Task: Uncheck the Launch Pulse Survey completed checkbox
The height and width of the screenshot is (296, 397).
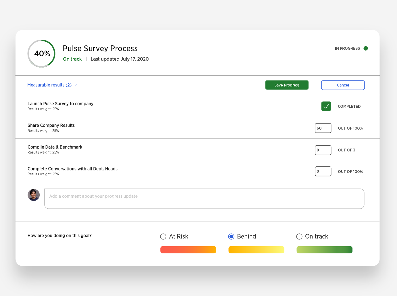Action: (x=326, y=106)
